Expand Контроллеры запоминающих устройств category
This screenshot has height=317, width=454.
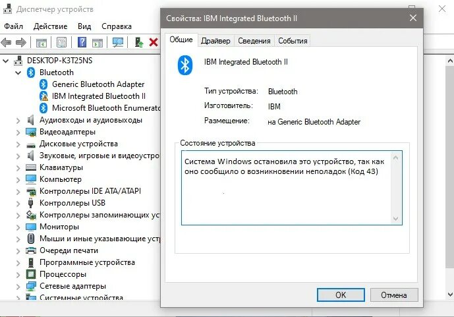coord(18,215)
